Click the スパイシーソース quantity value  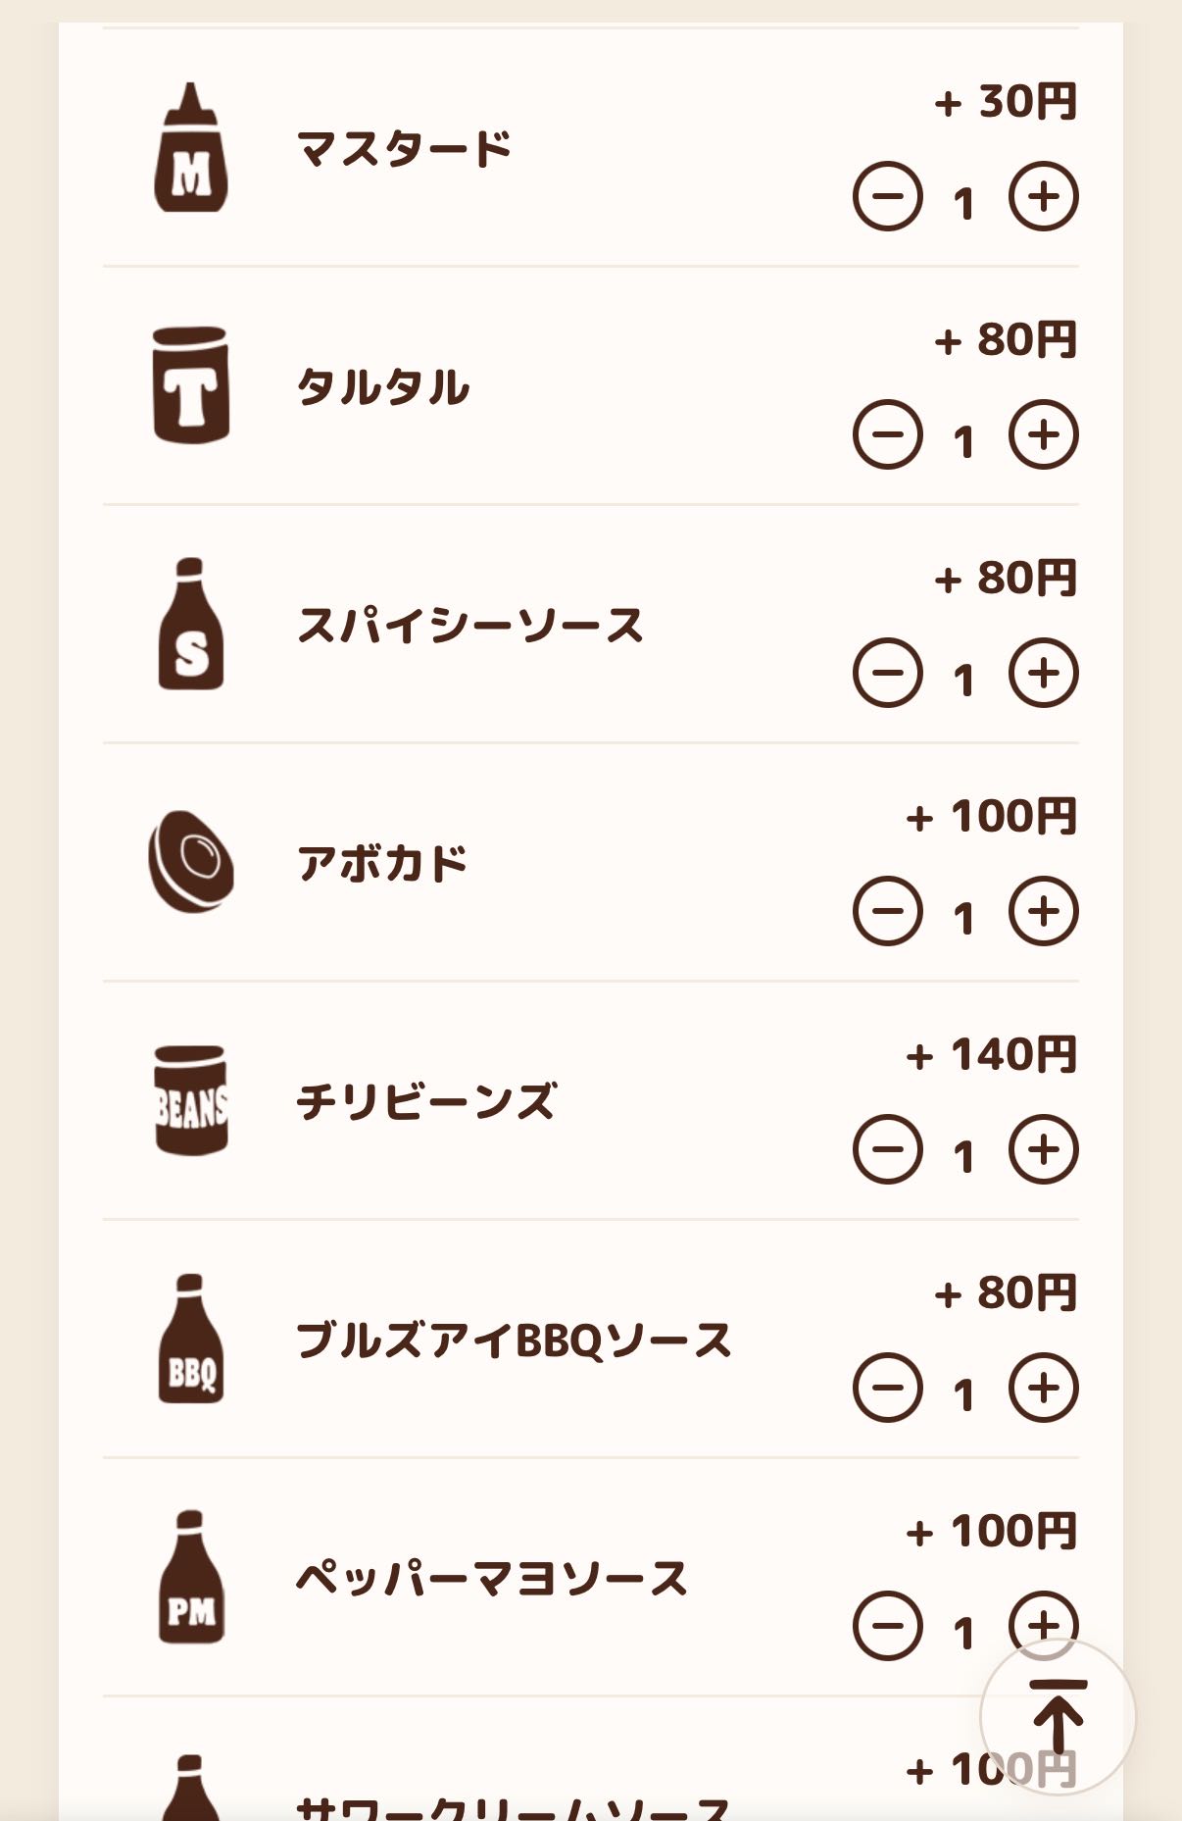(x=963, y=680)
